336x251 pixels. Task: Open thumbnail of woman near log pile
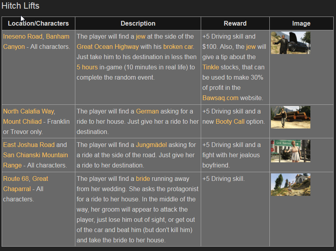(x=290, y=117)
